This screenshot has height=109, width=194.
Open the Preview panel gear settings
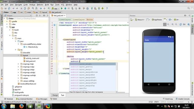pyautogui.click(x=185, y=15)
